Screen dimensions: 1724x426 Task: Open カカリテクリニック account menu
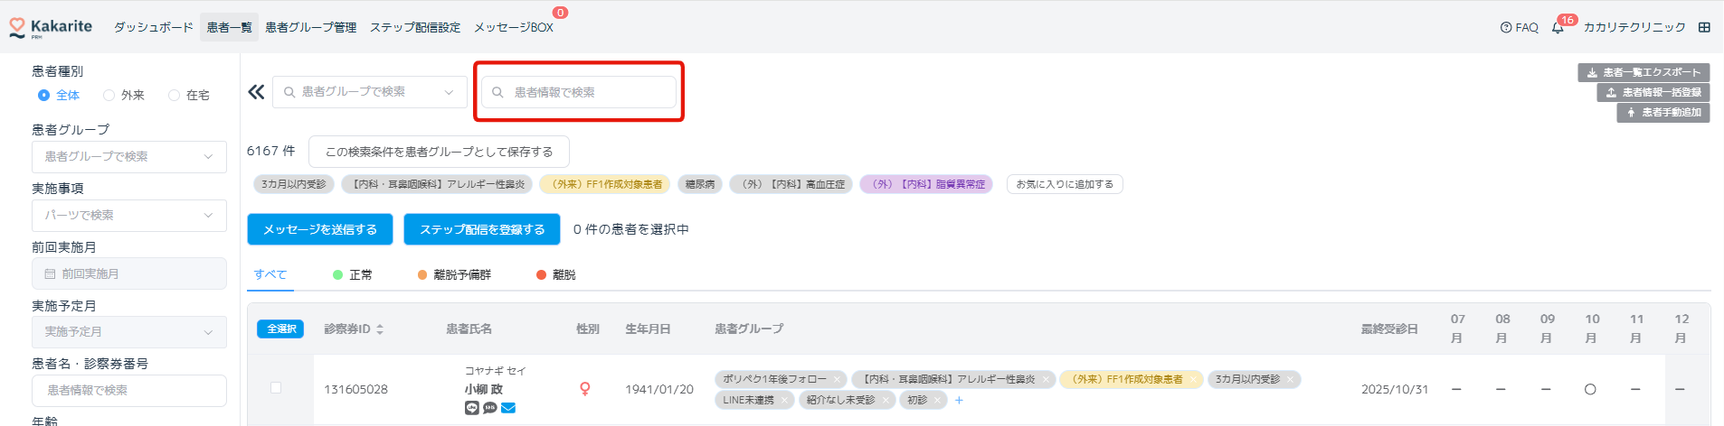point(1634,28)
